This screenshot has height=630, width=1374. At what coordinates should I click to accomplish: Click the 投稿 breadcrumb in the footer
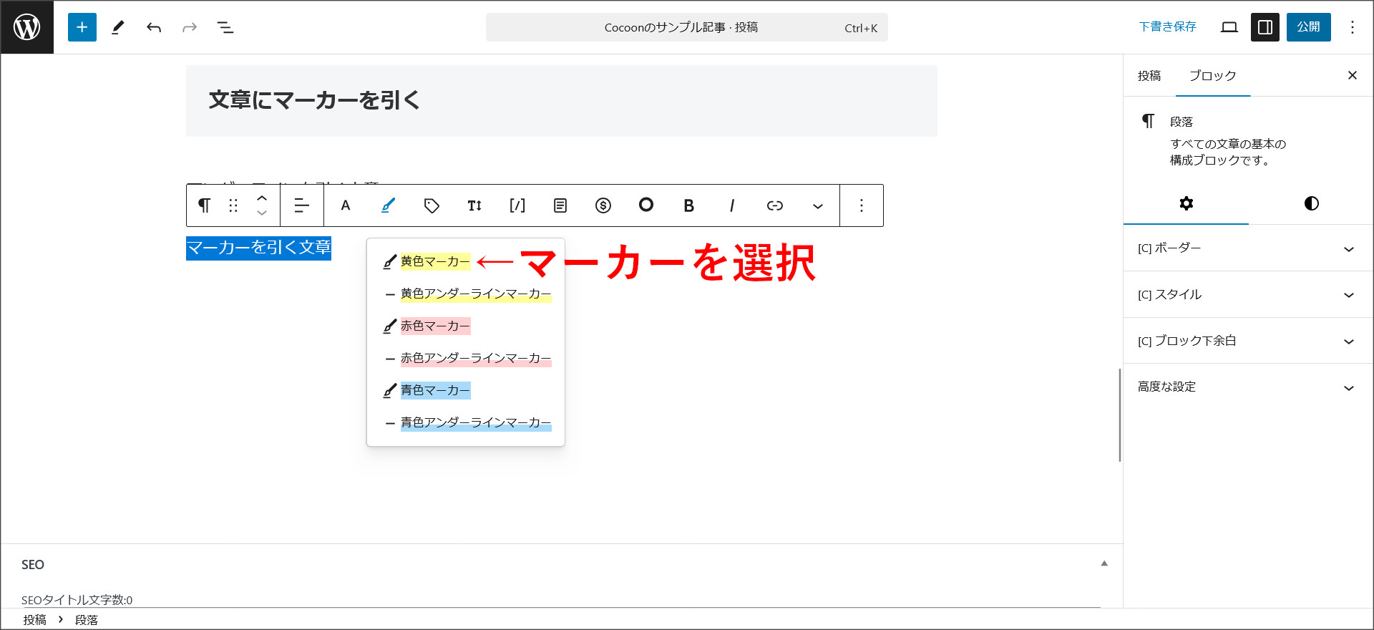click(34, 620)
